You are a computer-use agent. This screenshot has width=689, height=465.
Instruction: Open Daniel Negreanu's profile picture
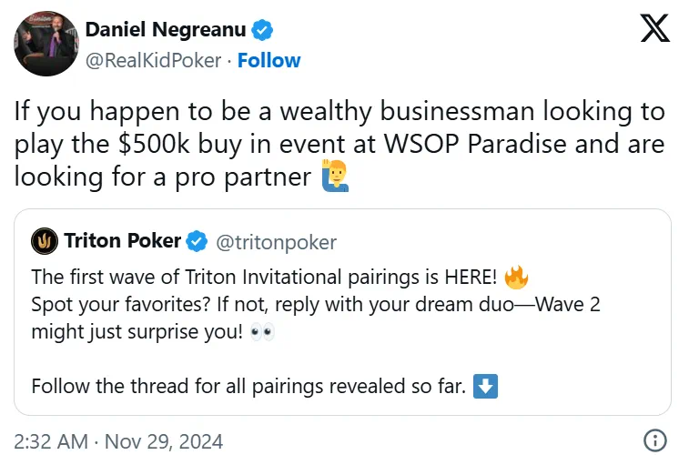[43, 45]
